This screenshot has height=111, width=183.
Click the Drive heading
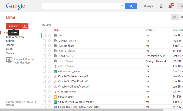click(x=11, y=17)
